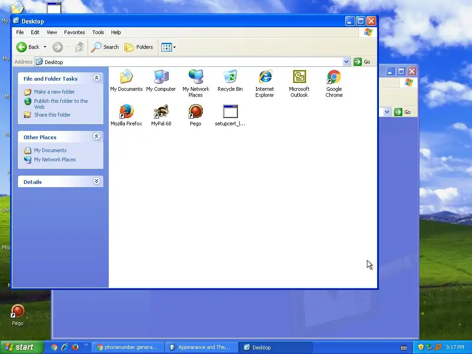Click the Windows flag logo in Desktop window

coord(368,32)
